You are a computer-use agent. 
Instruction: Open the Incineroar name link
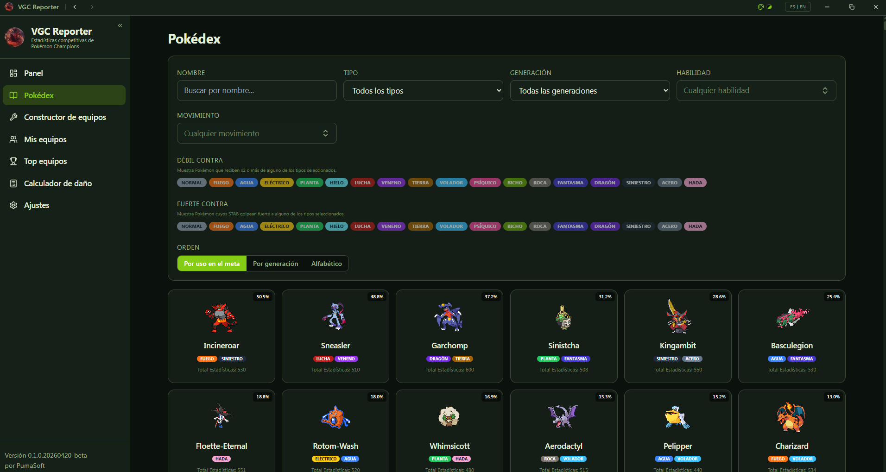tap(221, 346)
